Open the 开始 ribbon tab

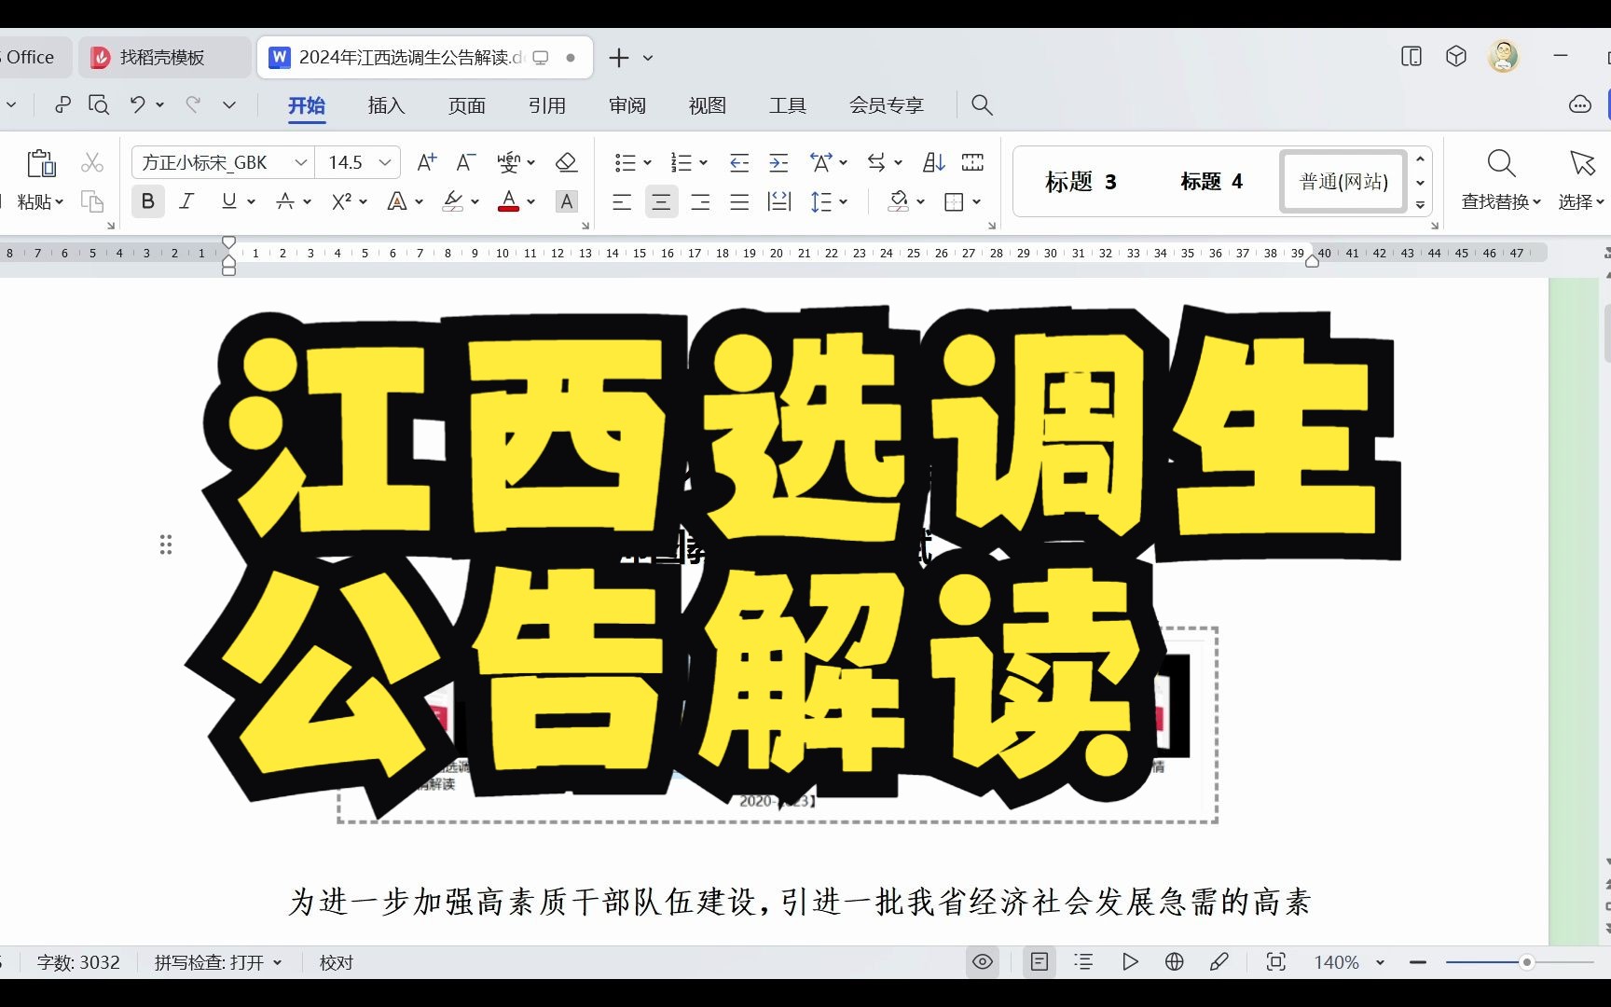coord(307,105)
